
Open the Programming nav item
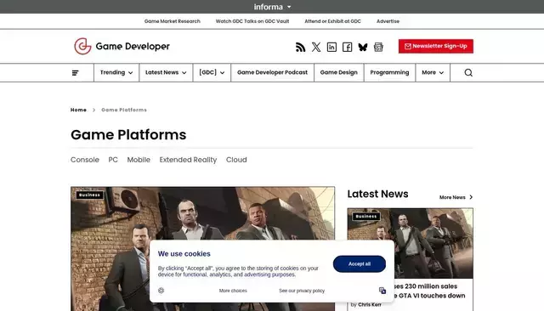point(389,72)
